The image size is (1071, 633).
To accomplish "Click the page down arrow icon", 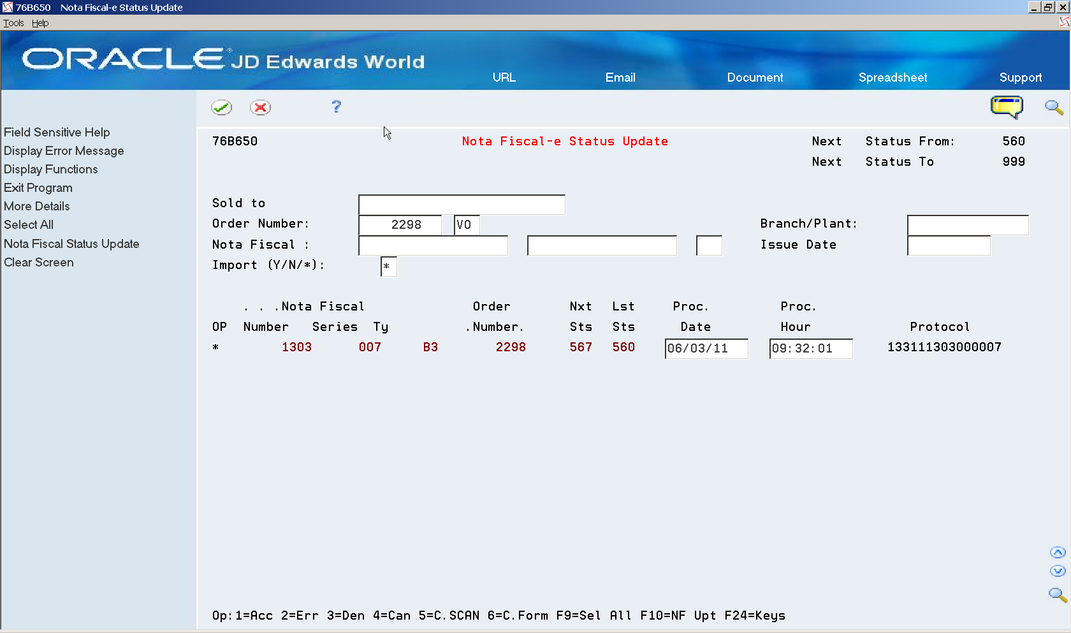I will point(1058,571).
